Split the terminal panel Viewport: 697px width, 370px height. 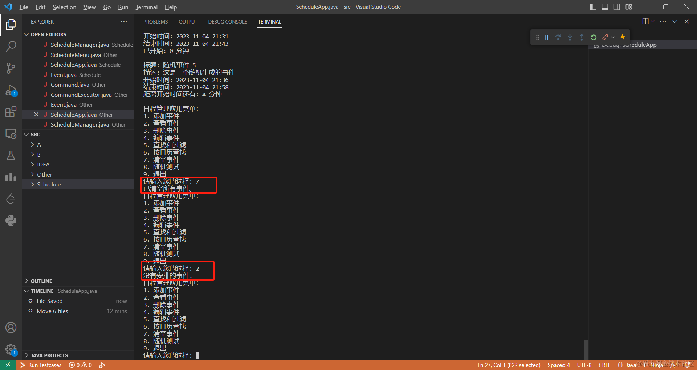(645, 21)
